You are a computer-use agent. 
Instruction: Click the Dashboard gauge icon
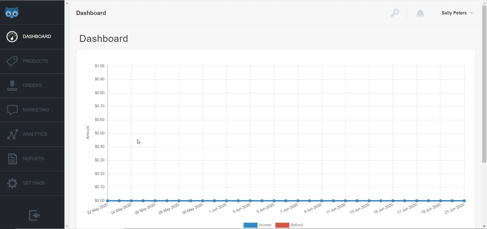[12, 37]
